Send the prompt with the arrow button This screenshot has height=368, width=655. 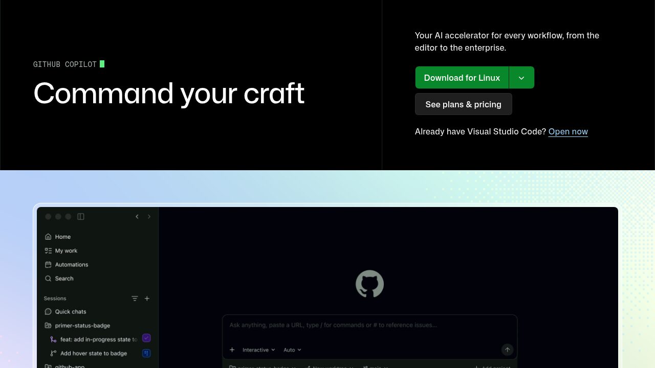(x=507, y=350)
